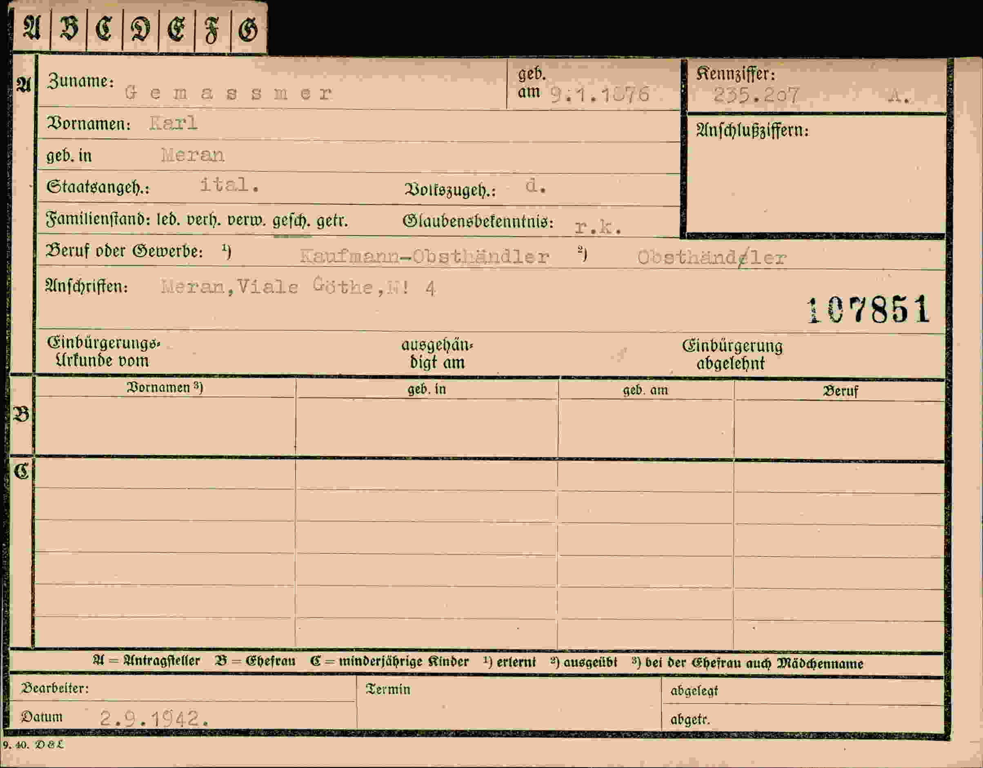Click the 'Kennziffer:' label

coord(736,74)
